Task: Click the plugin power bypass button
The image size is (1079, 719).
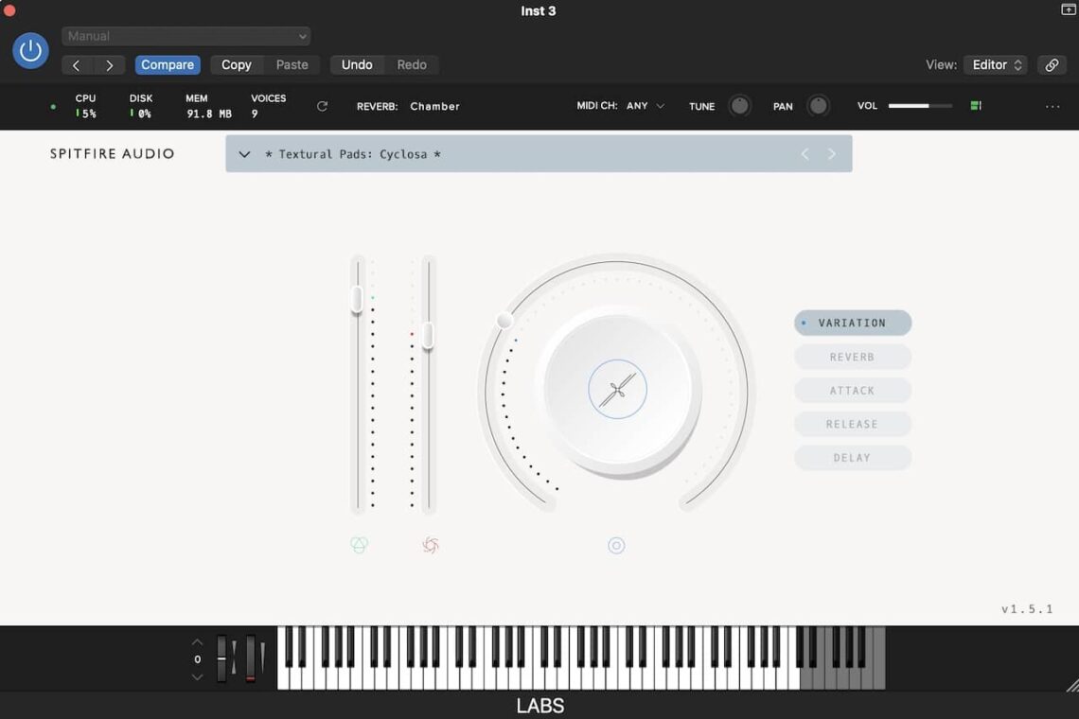Action: 30,50
